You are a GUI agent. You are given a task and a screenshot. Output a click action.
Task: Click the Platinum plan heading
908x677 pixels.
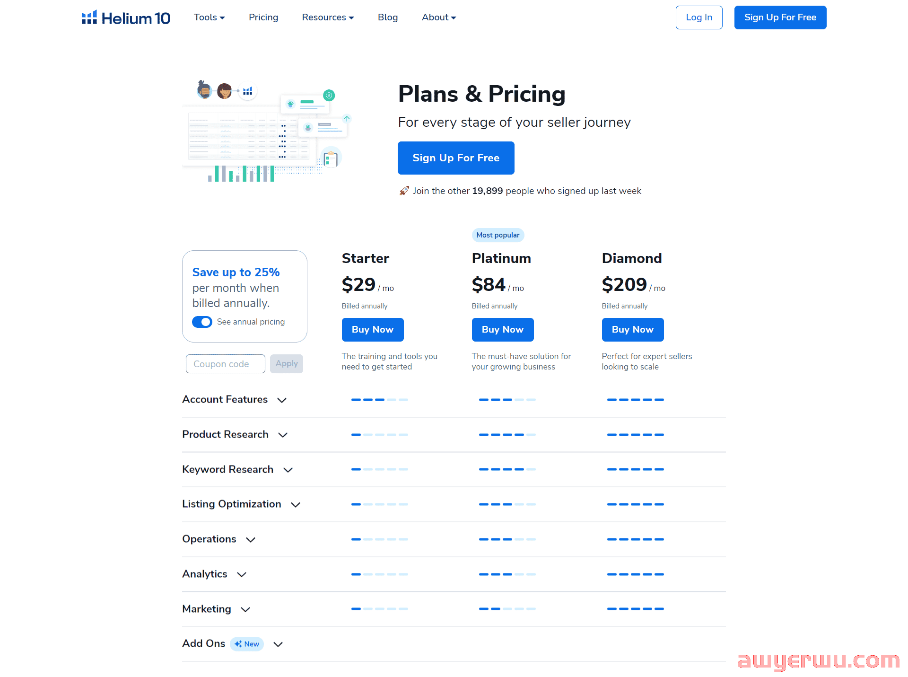(x=501, y=258)
